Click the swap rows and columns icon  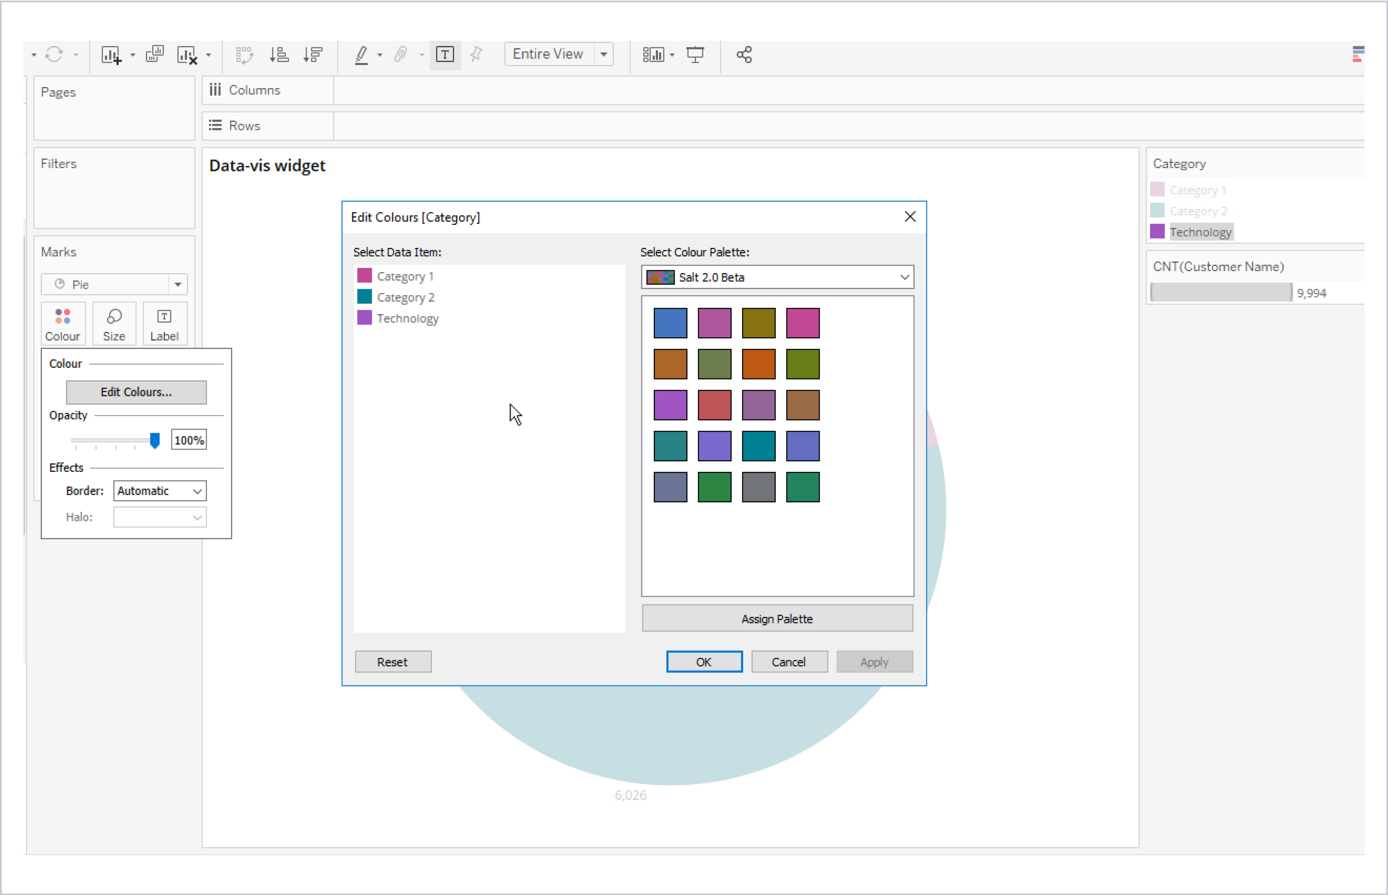244,54
